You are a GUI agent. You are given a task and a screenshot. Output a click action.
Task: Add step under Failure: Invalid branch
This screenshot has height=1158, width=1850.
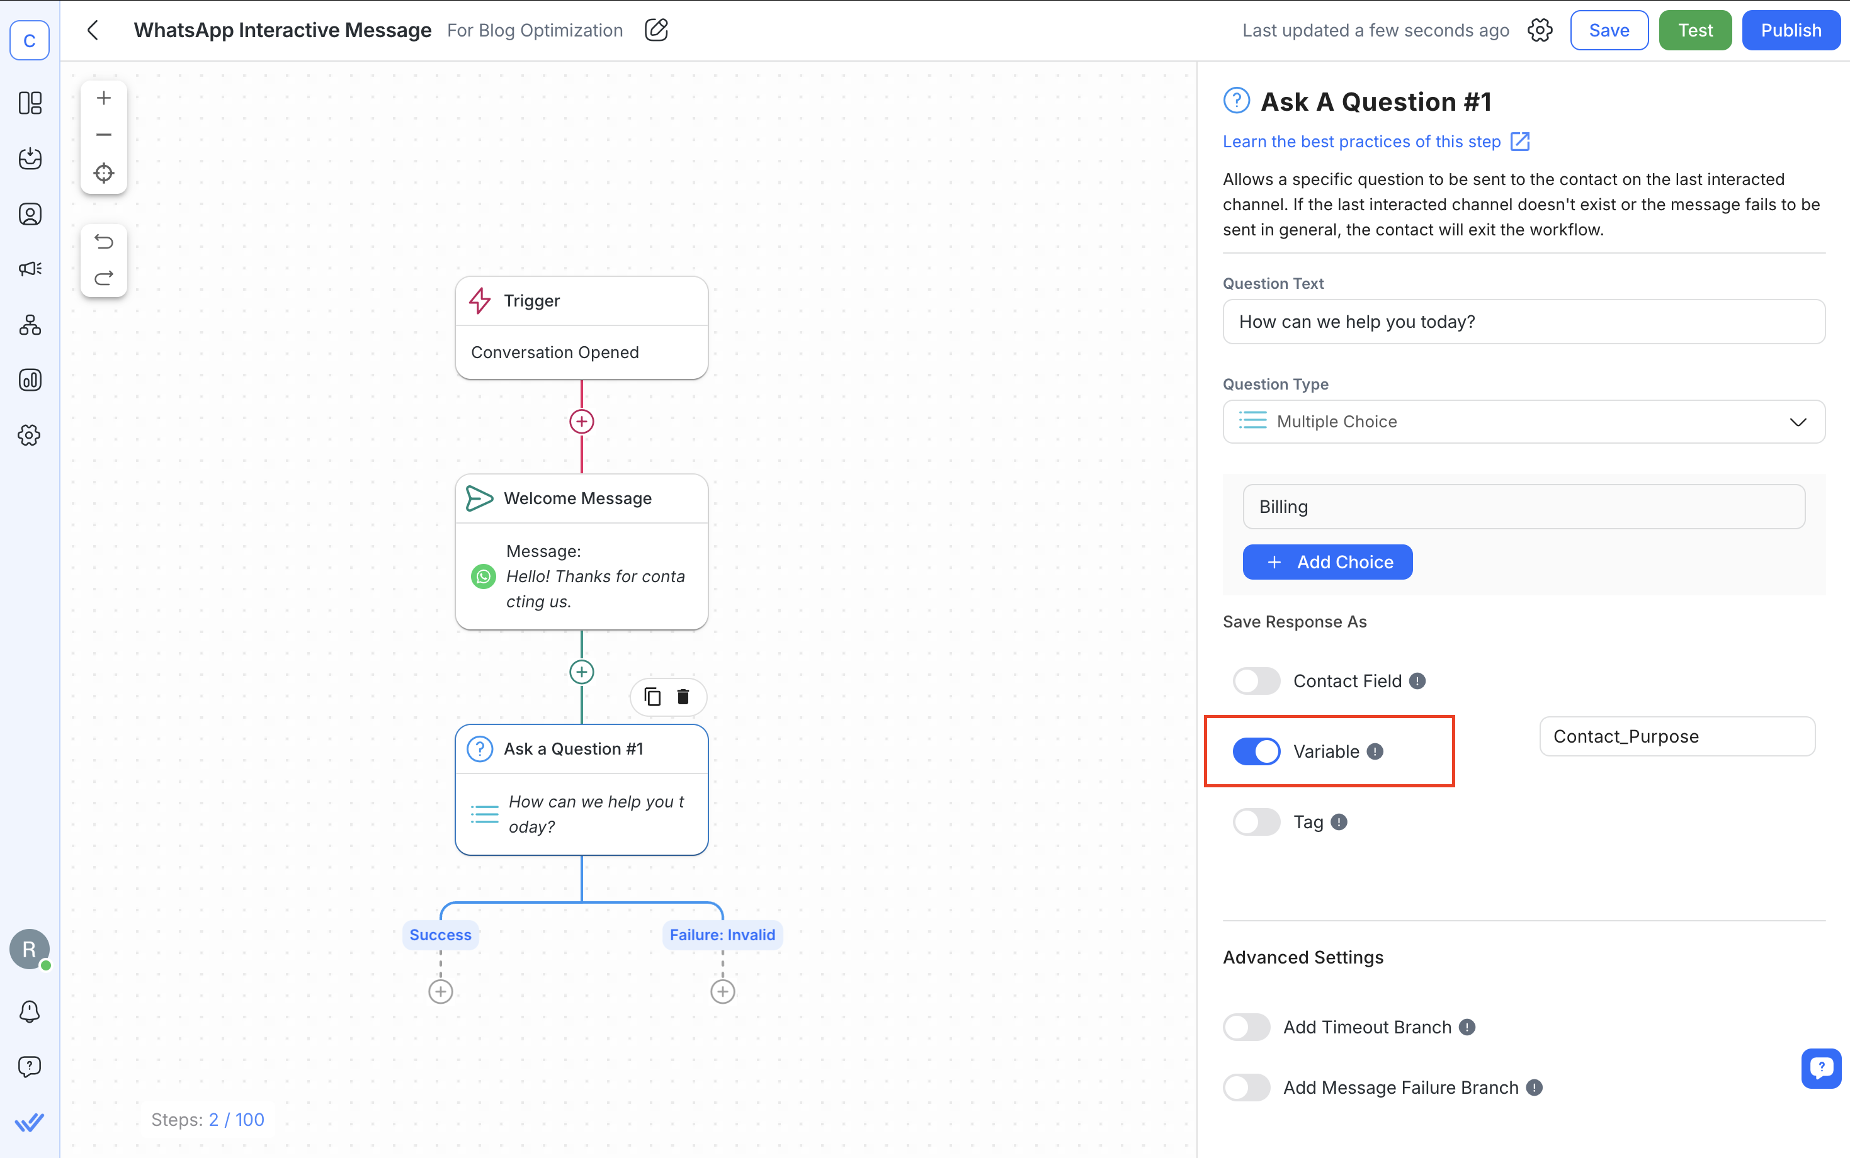[x=722, y=992]
